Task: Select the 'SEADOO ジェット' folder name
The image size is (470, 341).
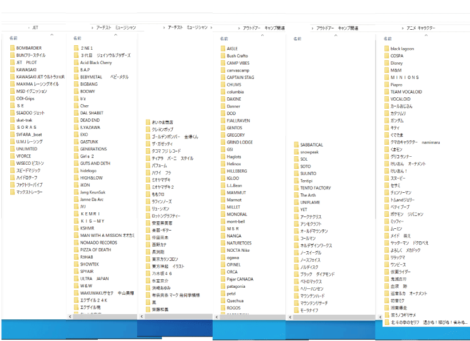Action: [30, 113]
